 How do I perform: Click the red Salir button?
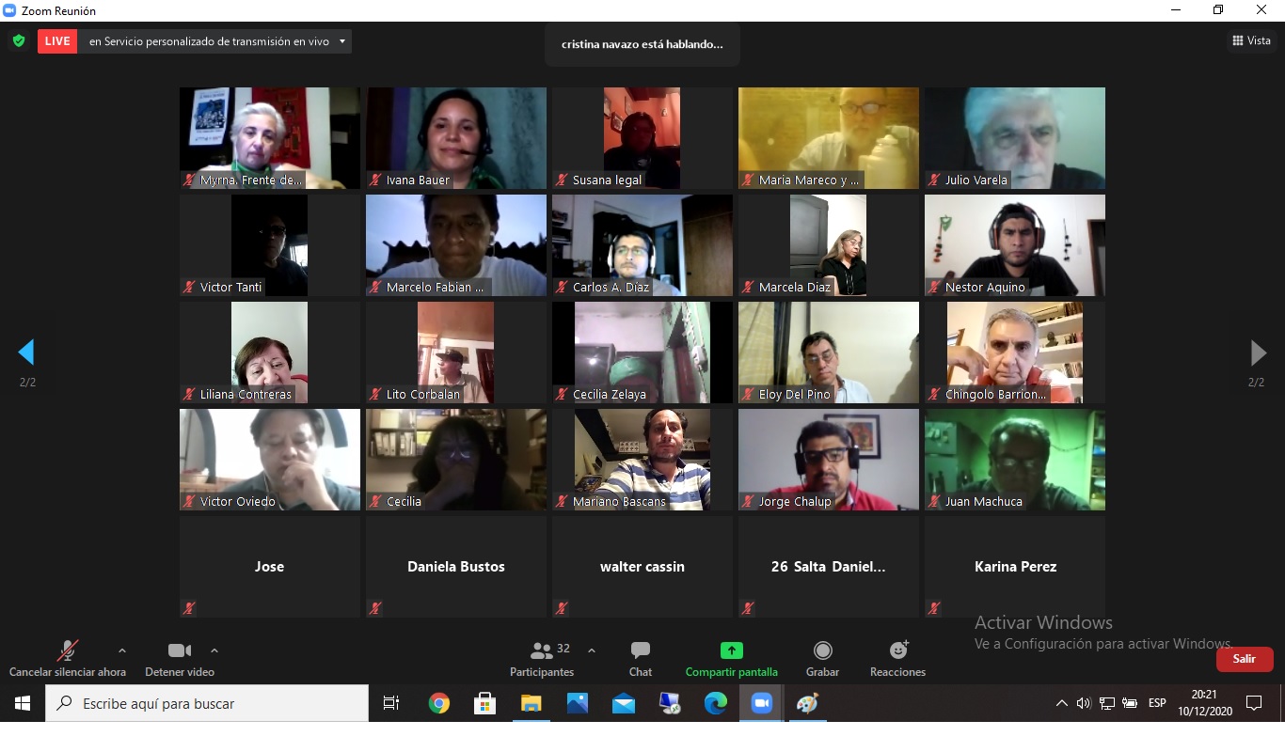click(1244, 659)
